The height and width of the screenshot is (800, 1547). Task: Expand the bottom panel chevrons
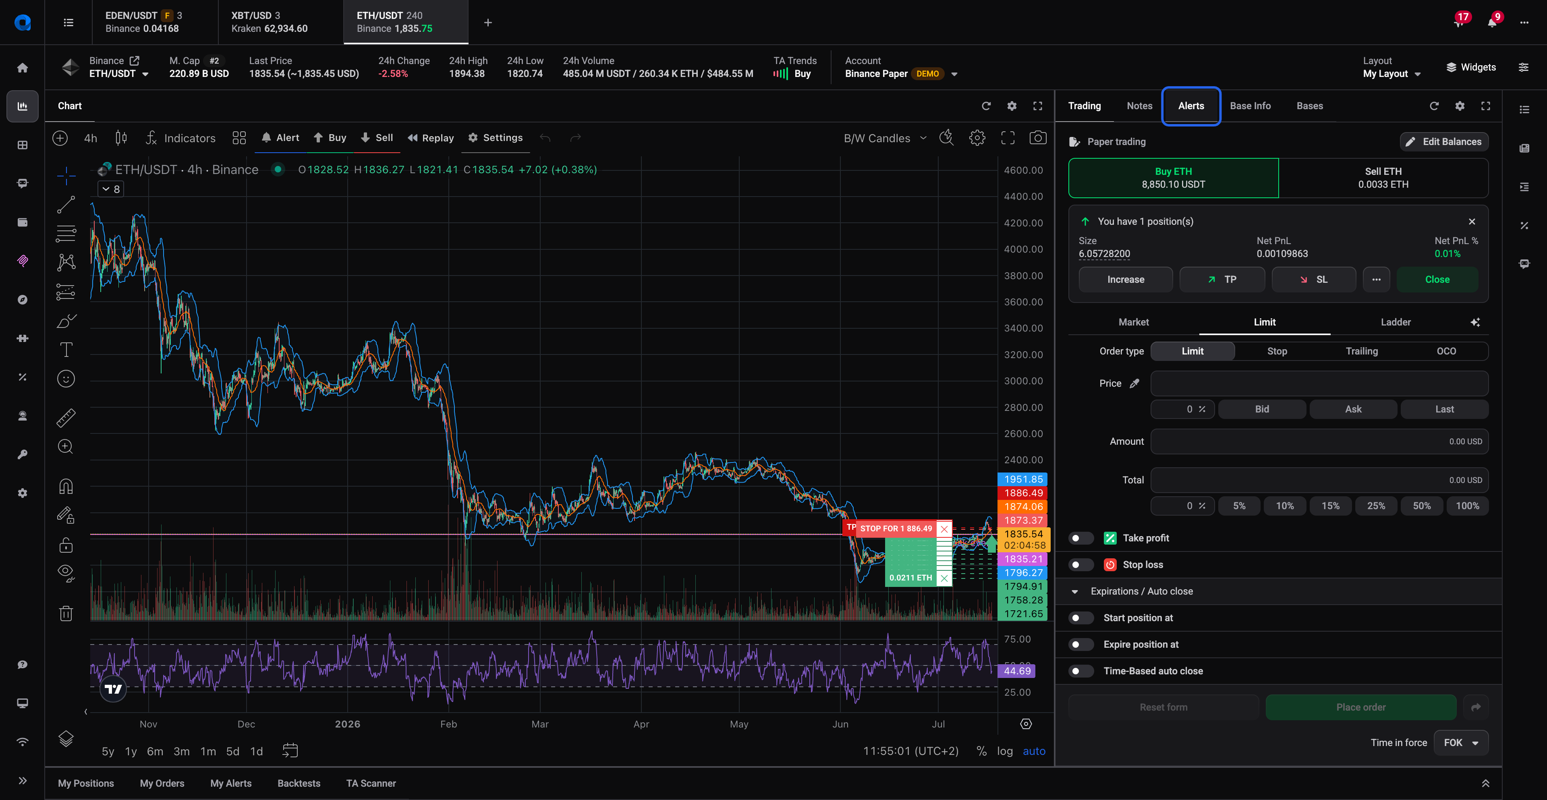[1485, 783]
